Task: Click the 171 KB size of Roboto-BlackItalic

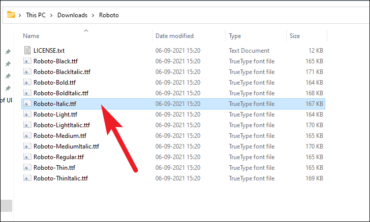Action: tap(314, 72)
